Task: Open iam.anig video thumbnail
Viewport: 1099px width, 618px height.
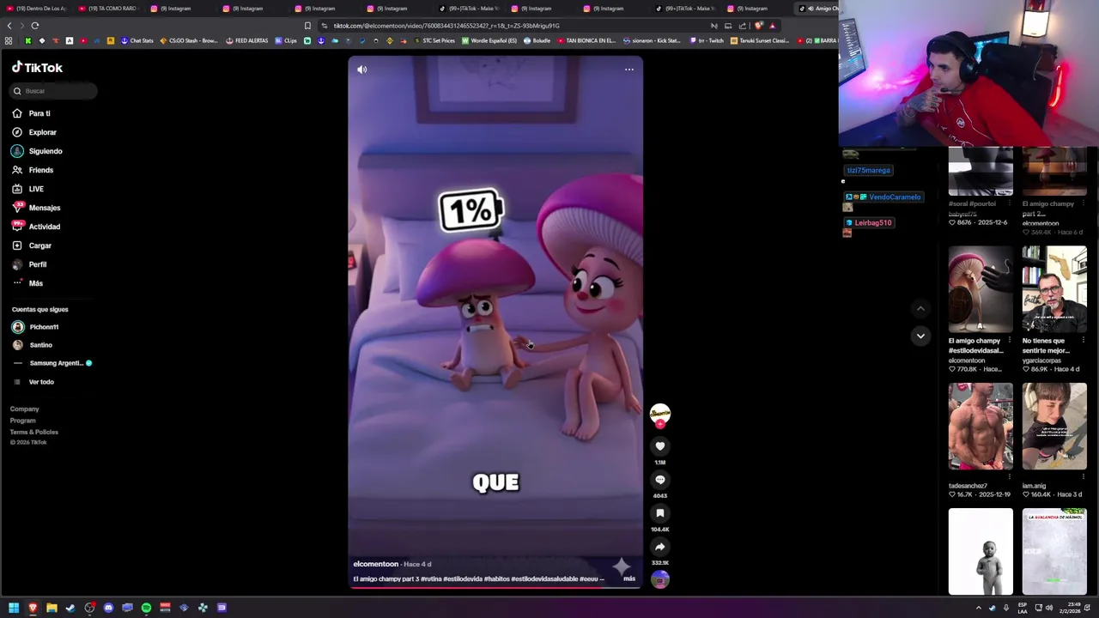Action: 1054,427
